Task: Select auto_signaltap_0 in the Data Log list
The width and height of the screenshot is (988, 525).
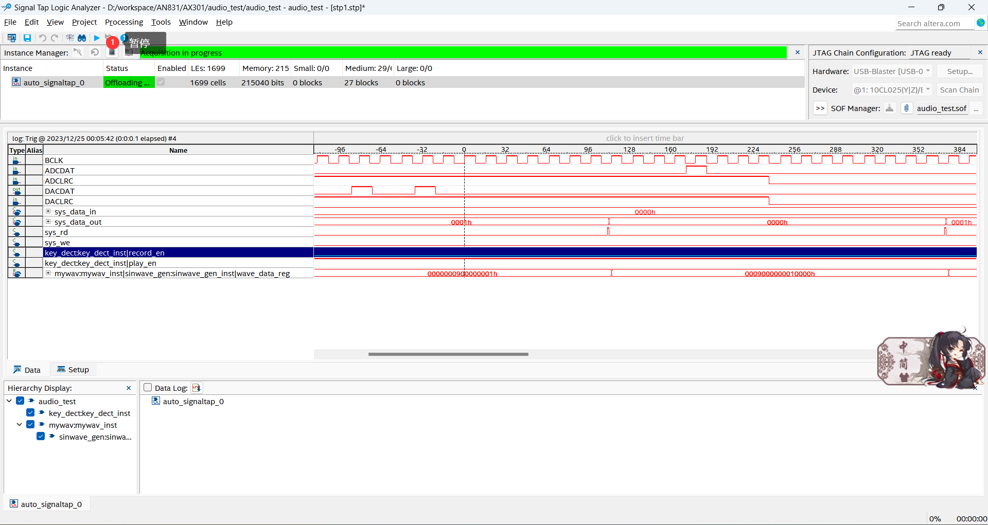Action: (188, 401)
